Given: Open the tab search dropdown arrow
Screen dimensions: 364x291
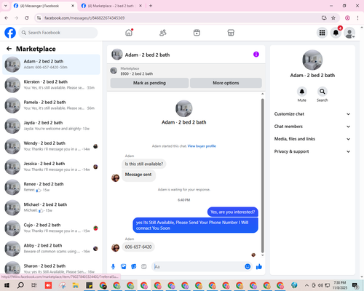Looking at the screenshot, I should click(6, 6).
